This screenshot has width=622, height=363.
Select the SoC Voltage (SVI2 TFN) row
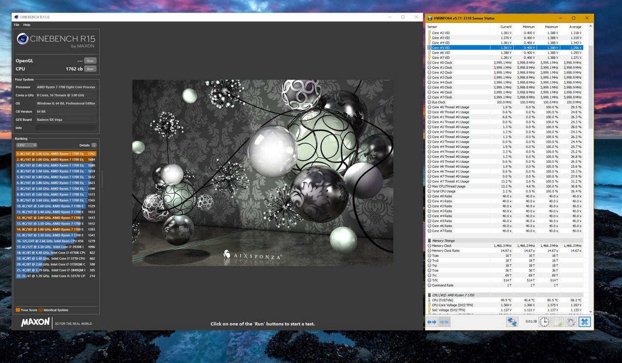[505, 310]
